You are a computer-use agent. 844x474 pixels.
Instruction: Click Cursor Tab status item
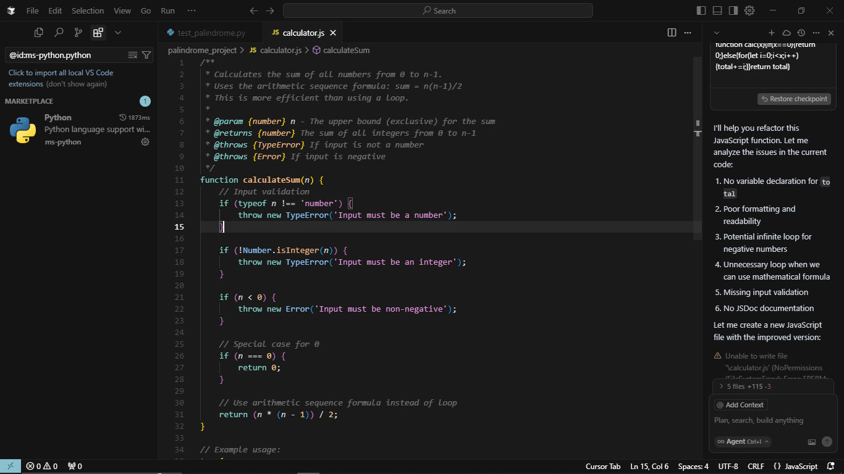pyautogui.click(x=602, y=467)
